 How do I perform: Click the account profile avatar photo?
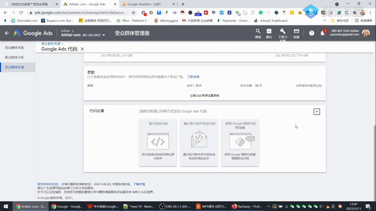point(366,33)
